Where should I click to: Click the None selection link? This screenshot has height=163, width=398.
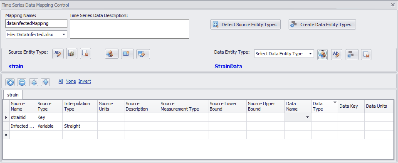tap(71, 81)
